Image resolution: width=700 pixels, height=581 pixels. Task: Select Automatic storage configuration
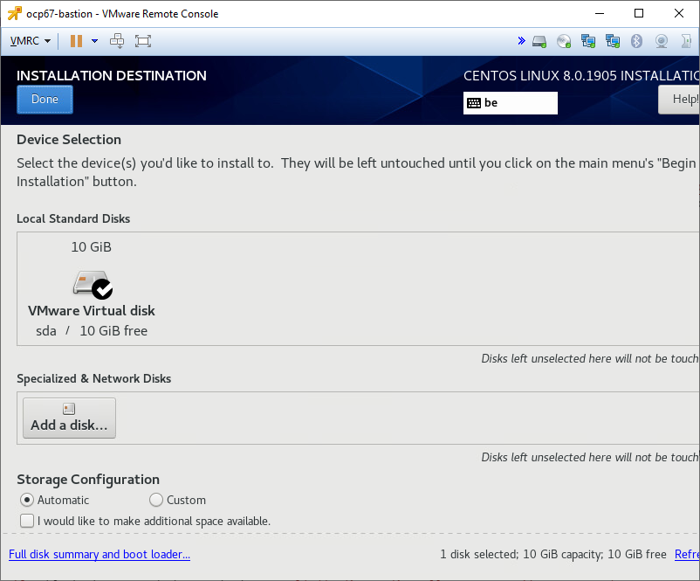coord(54,500)
